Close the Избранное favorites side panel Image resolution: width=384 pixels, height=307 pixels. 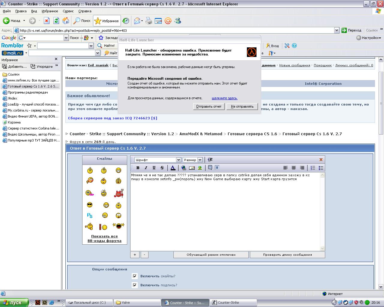[x=56, y=59]
